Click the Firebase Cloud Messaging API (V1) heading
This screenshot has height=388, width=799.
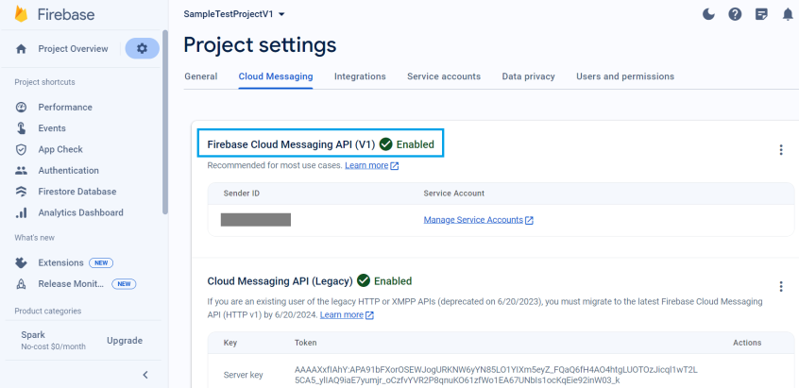[x=291, y=144]
